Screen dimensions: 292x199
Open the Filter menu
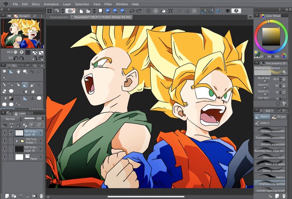pos(108,4)
